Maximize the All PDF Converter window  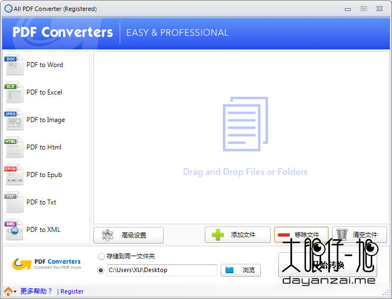[x=364, y=9]
